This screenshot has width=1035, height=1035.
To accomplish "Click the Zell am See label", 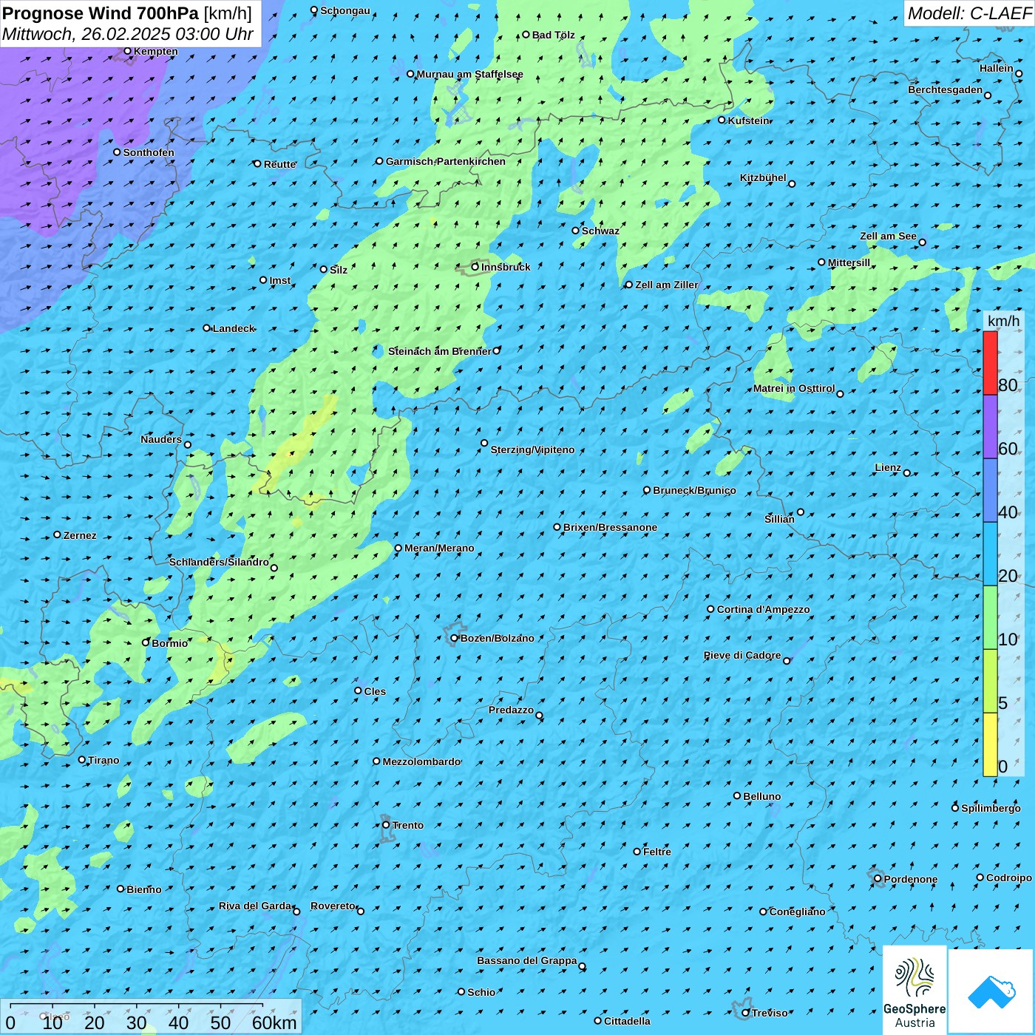I will pyautogui.click(x=888, y=236).
